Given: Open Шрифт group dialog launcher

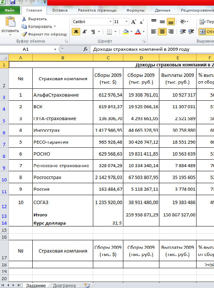Looking at the screenshot, I should tap(144, 41).
